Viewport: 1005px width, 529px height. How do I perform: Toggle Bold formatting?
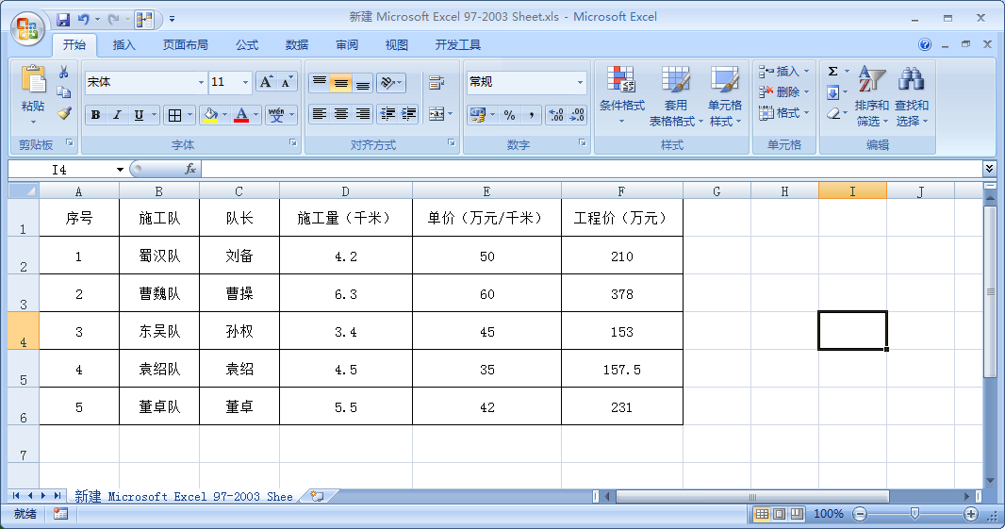tap(95, 115)
